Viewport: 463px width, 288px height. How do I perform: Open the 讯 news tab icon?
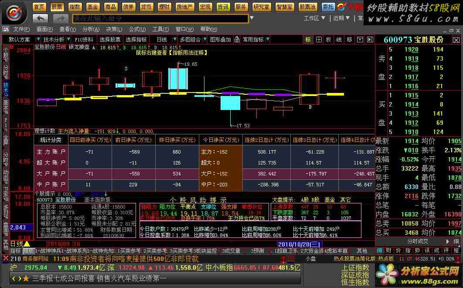[427, 250]
